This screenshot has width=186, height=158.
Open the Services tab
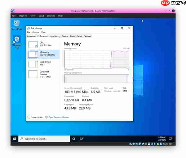87,36
